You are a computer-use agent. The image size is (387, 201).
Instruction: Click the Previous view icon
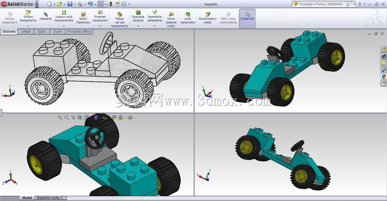point(73,117)
